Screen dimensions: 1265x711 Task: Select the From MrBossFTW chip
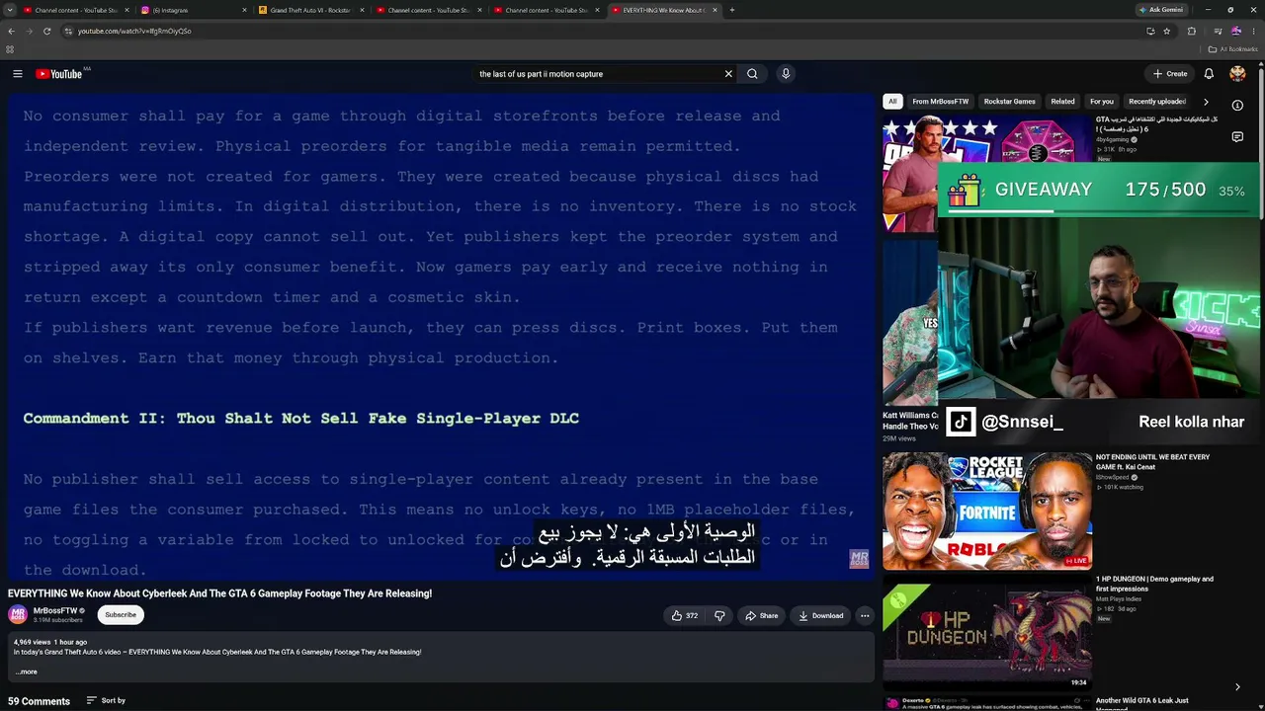[x=941, y=102]
